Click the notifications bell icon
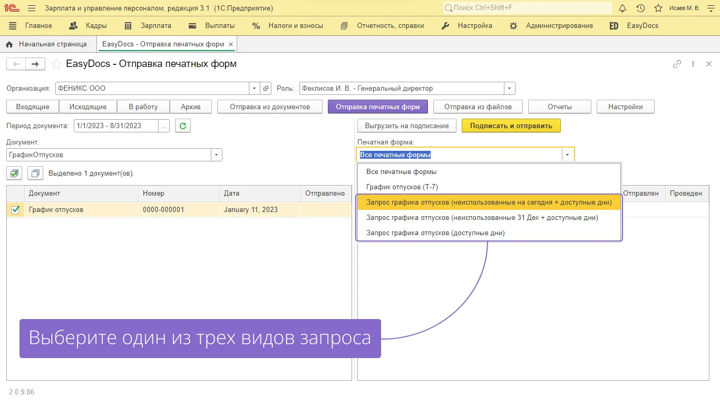 [x=622, y=8]
